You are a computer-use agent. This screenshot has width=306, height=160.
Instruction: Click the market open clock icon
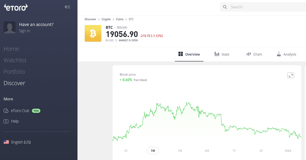pos(116,40)
